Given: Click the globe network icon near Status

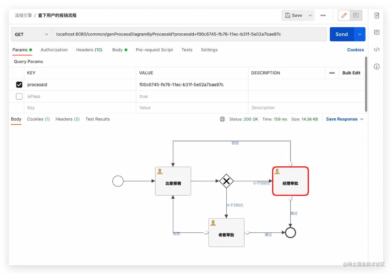Looking at the screenshot, I should (222, 119).
